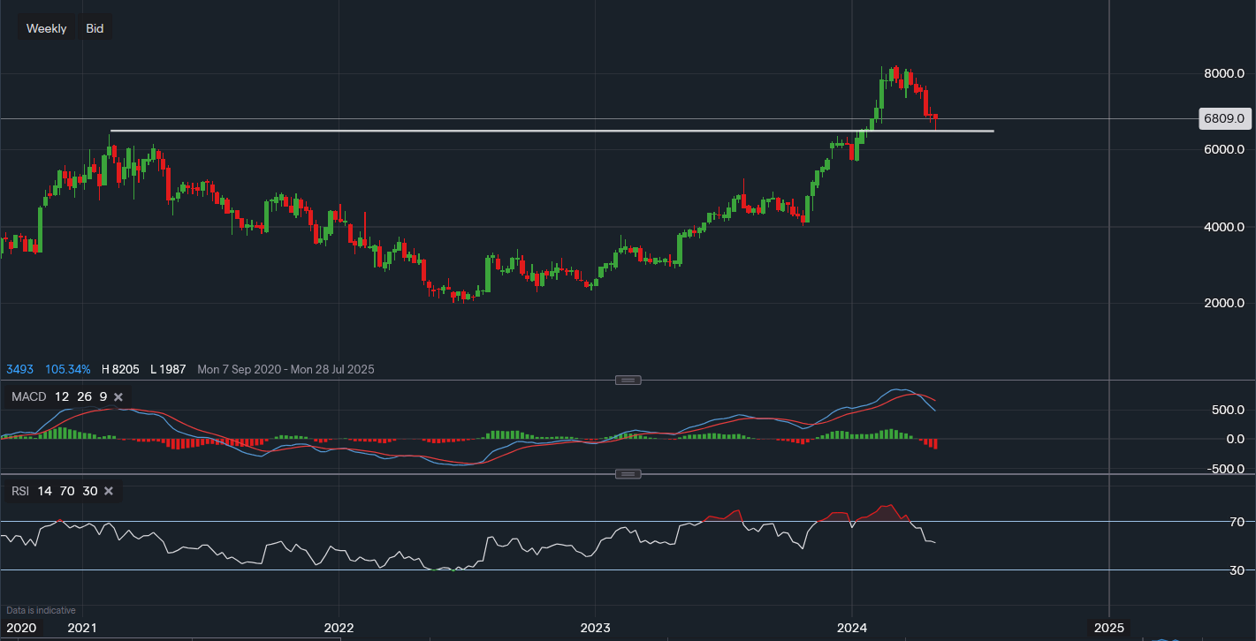Click the current price label 6809.0

[1223, 118]
